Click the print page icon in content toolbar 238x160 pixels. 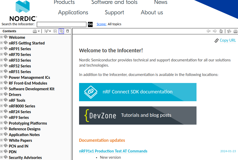(x=235, y=31)
